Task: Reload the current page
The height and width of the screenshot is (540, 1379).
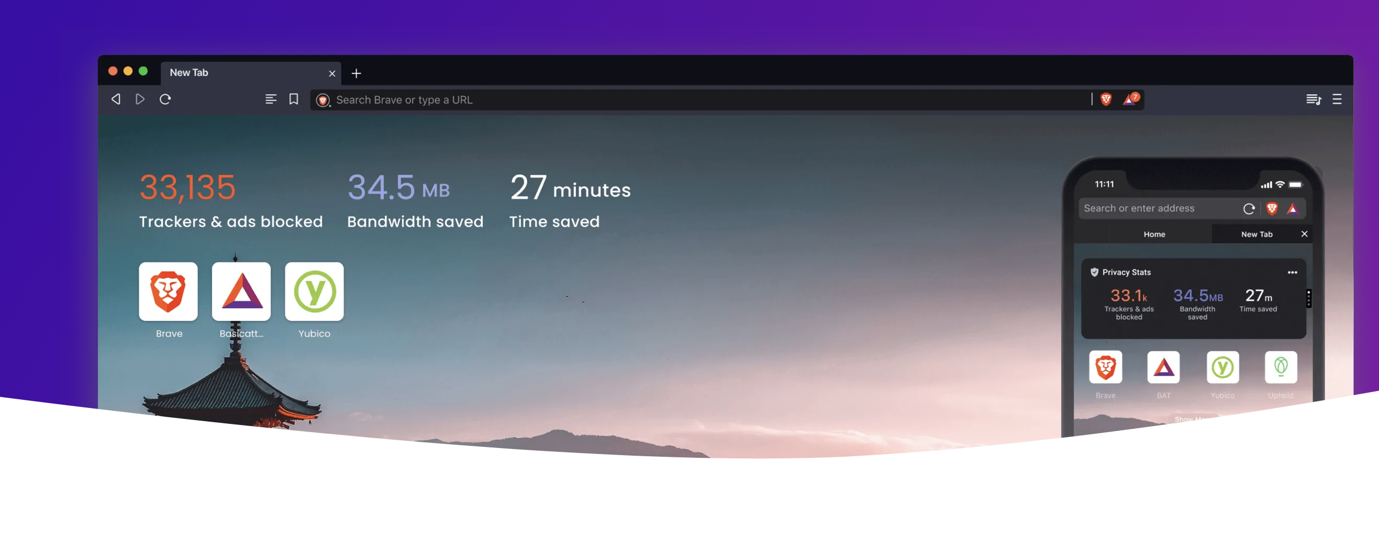Action: tap(166, 99)
